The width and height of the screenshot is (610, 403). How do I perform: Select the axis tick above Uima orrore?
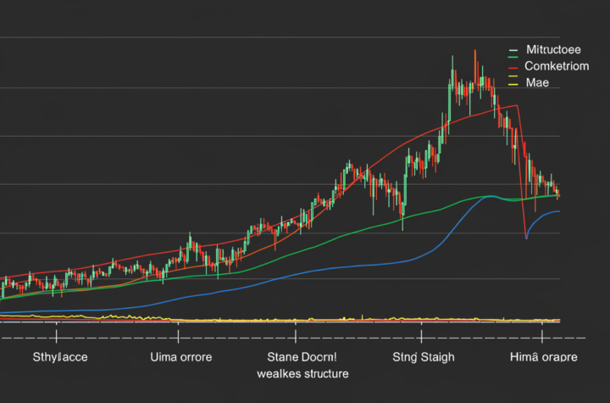click(176, 337)
